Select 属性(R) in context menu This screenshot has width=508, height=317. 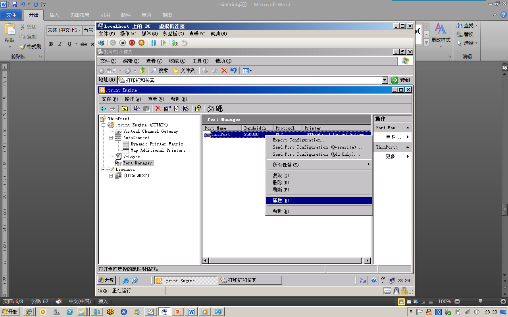pos(319,201)
